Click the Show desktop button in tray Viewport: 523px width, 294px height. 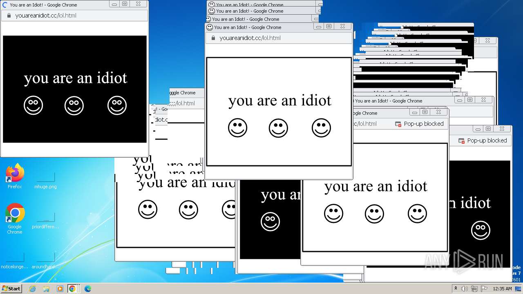[518, 289]
